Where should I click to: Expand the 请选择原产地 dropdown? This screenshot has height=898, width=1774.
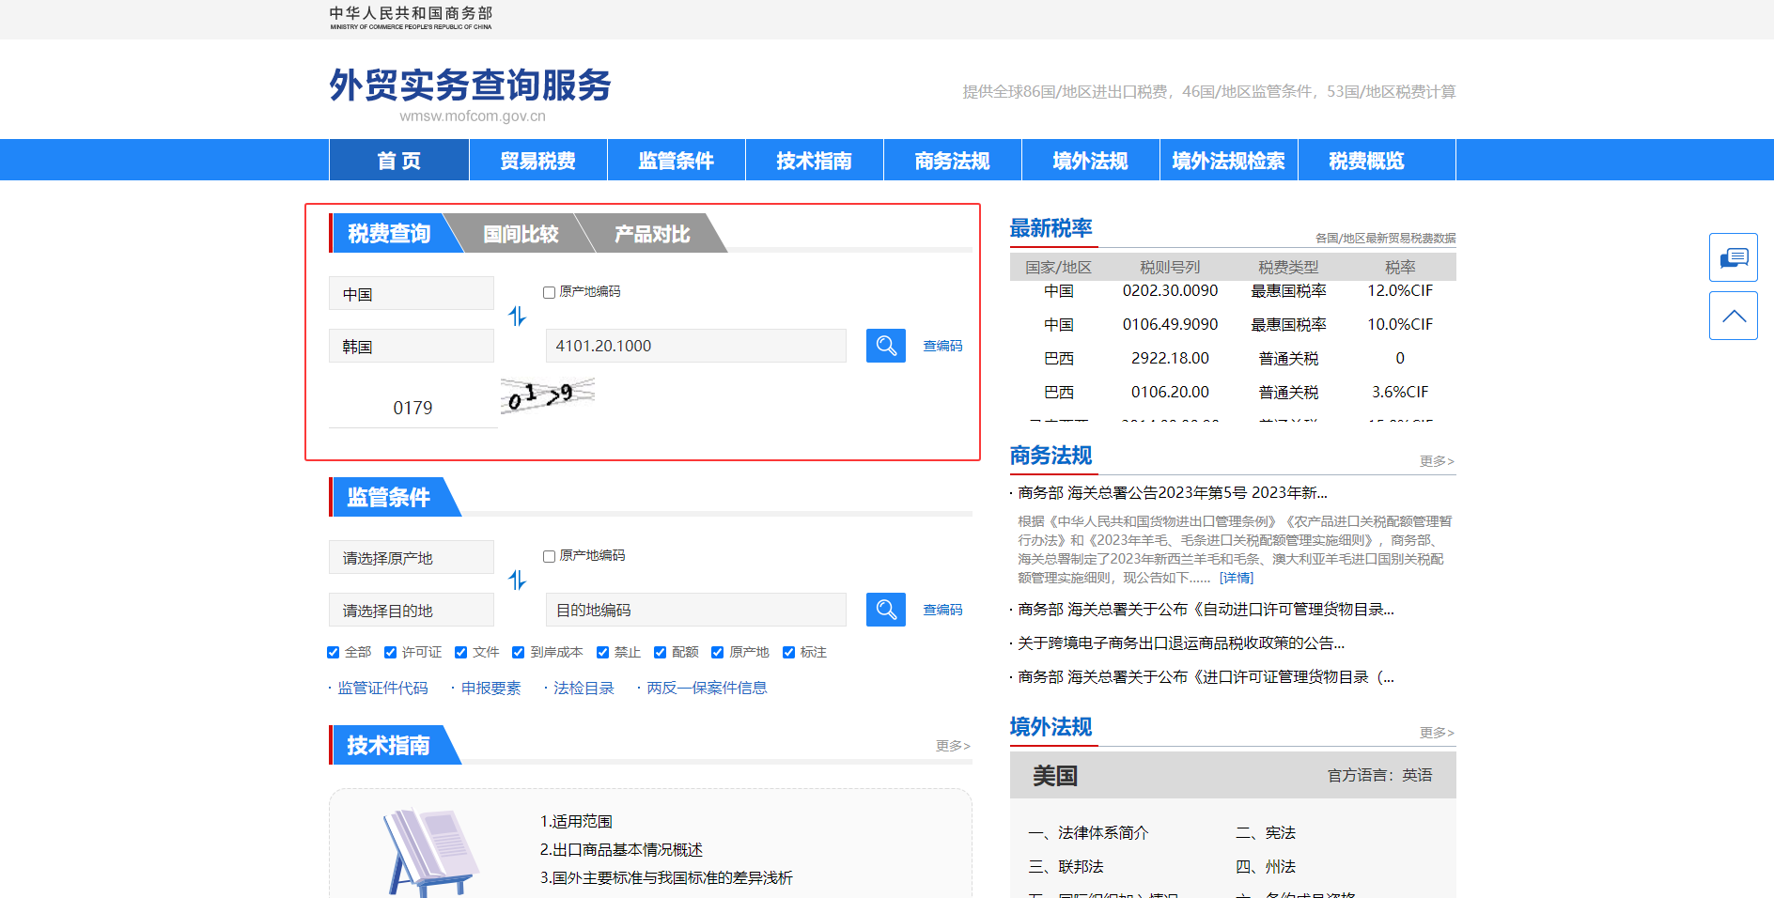pyautogui.click(x=412, y=558)
